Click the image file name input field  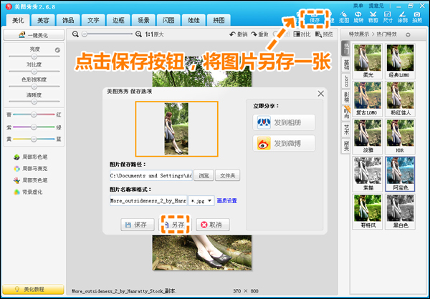[x=148, y=201]
